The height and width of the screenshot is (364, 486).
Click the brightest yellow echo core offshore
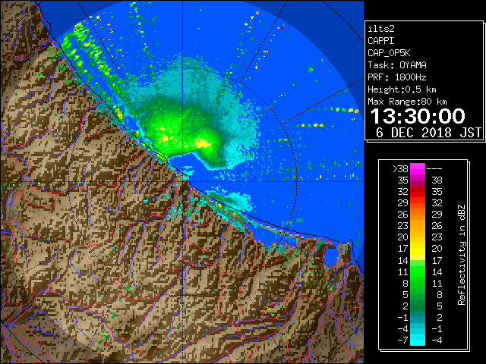coord(204,143)
